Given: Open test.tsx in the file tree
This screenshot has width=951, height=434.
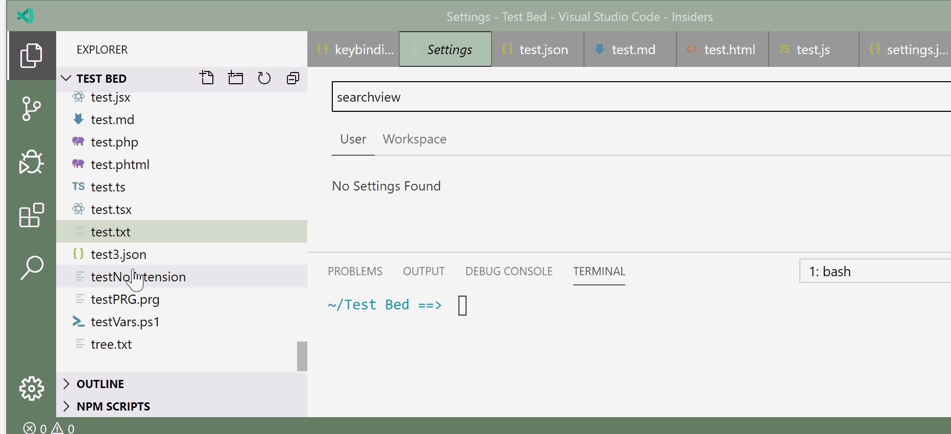Looking at the screenshot, I should [182, 209].
